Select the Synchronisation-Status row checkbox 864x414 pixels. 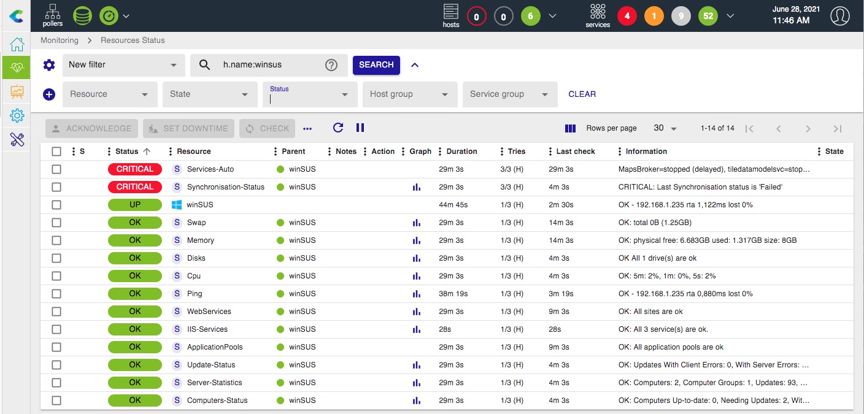tap(56, 187)
